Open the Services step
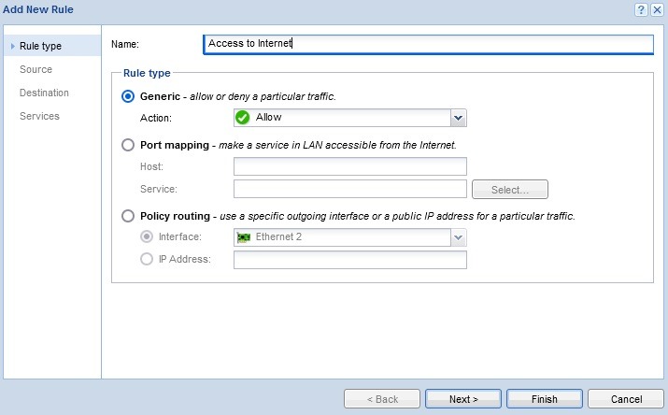The image size is (668, 415). (x=39, y=116)
